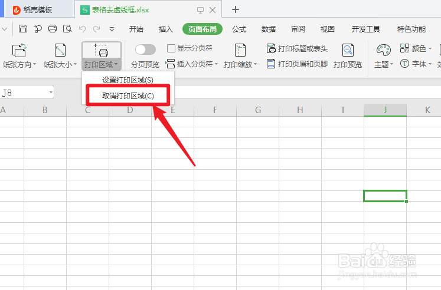Switch to the 特色功能 ribbon tab
441x290 pixels.
click(411, 29)
